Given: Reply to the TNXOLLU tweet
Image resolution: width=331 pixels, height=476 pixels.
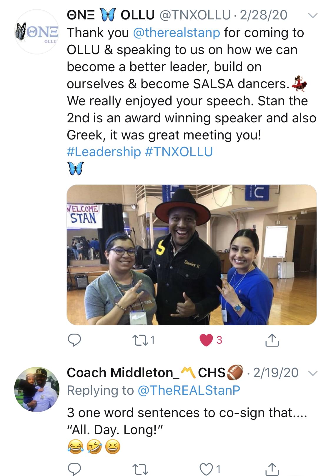Looking at the screenshot, I should [74, 340].
